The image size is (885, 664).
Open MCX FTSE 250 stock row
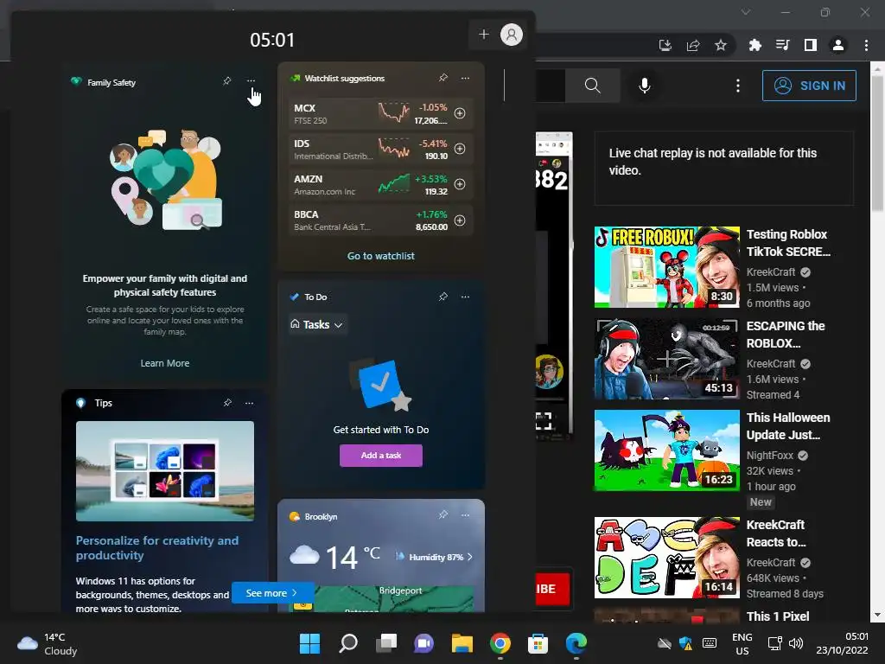pos(381,113)
